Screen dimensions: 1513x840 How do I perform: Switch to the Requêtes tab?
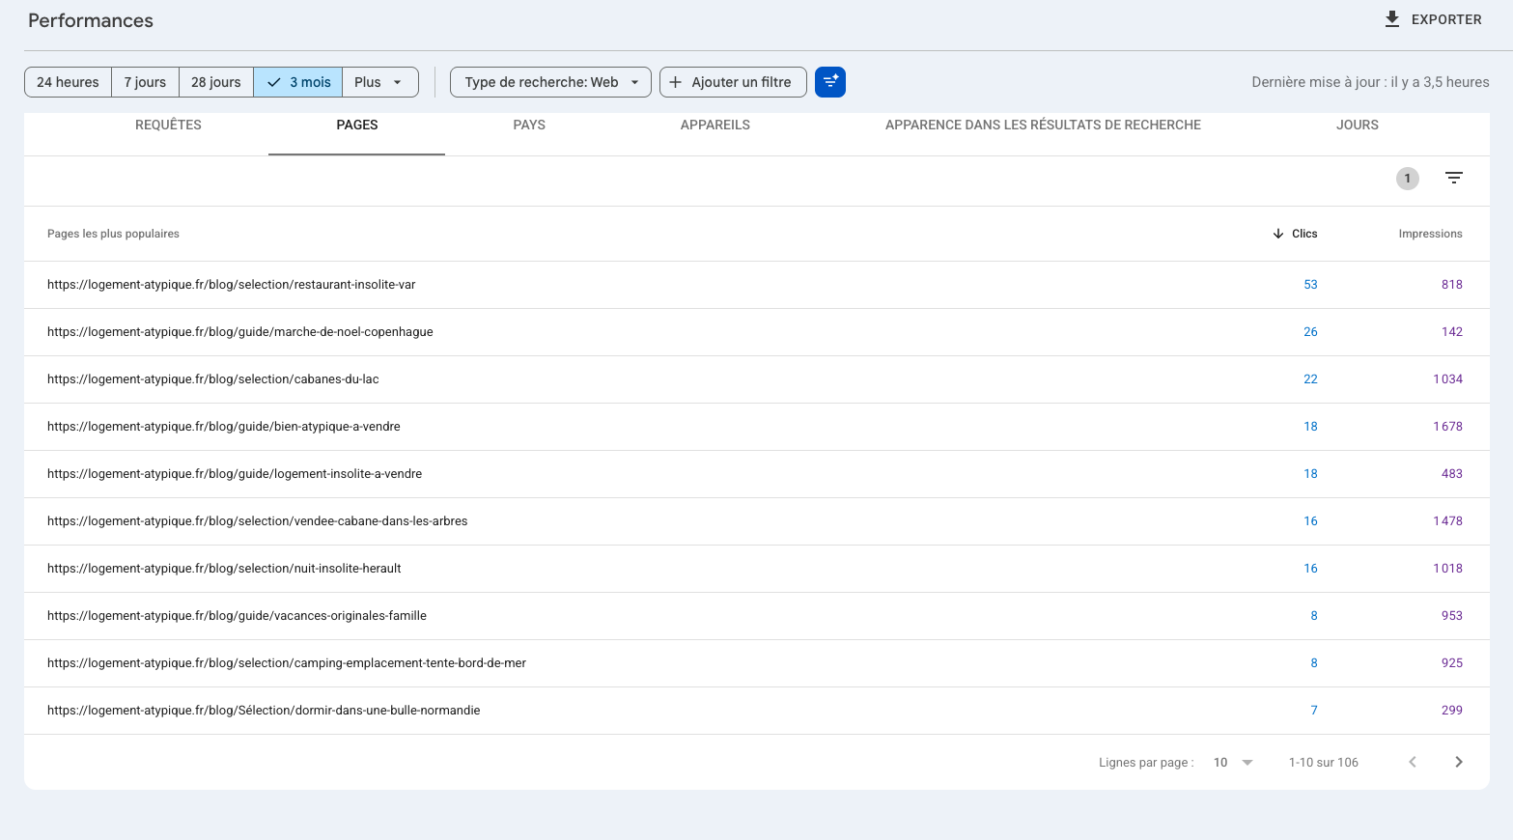click(x=168, y=125)
